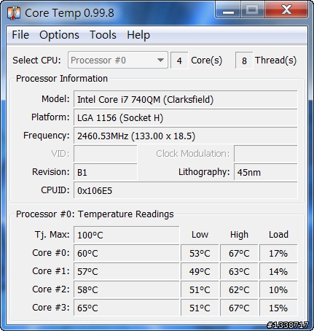Open the Tools menu

[103, 35]
